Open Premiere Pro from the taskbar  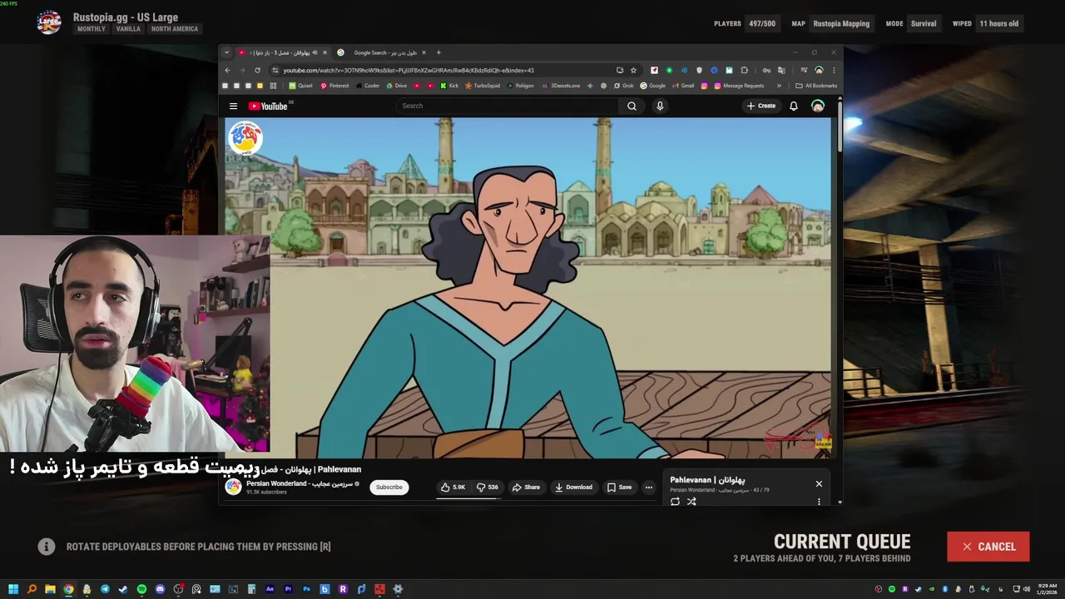[288, 589]
